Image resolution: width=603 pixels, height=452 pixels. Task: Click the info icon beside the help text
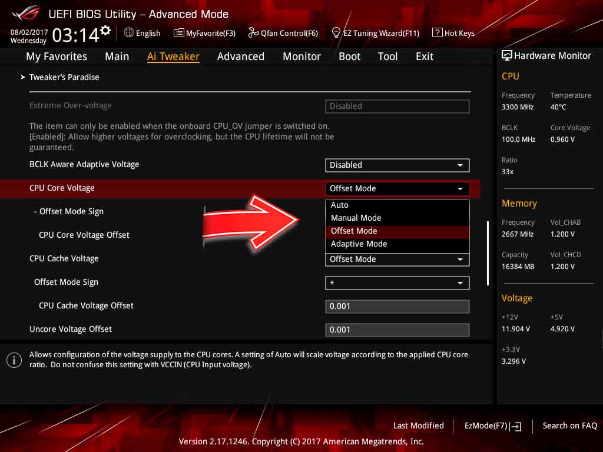(x=14, y=360)
